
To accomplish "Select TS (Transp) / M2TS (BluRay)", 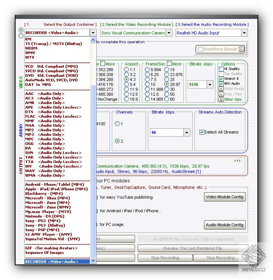I will (53, 44).
